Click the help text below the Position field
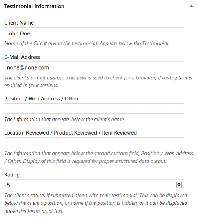This screenshot has width=198, height=221. [64, 119]
